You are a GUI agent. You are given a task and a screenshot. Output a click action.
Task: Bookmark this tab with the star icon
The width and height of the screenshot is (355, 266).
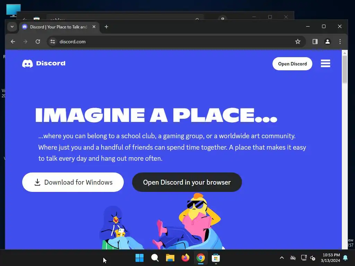pos(298,42)
